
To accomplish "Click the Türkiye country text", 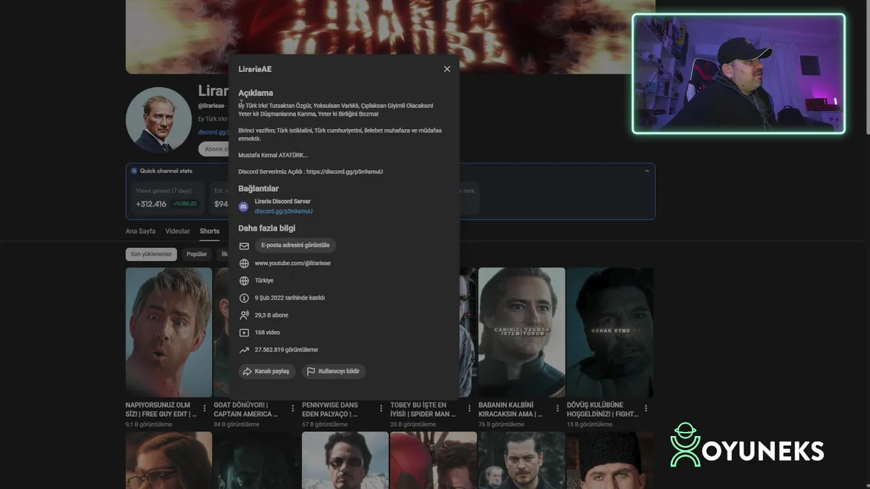I will point(264,280).
